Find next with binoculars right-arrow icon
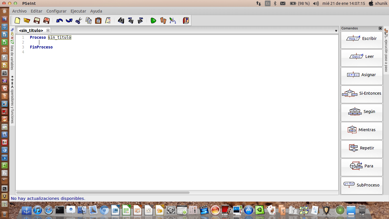 [x=140, y=21]
